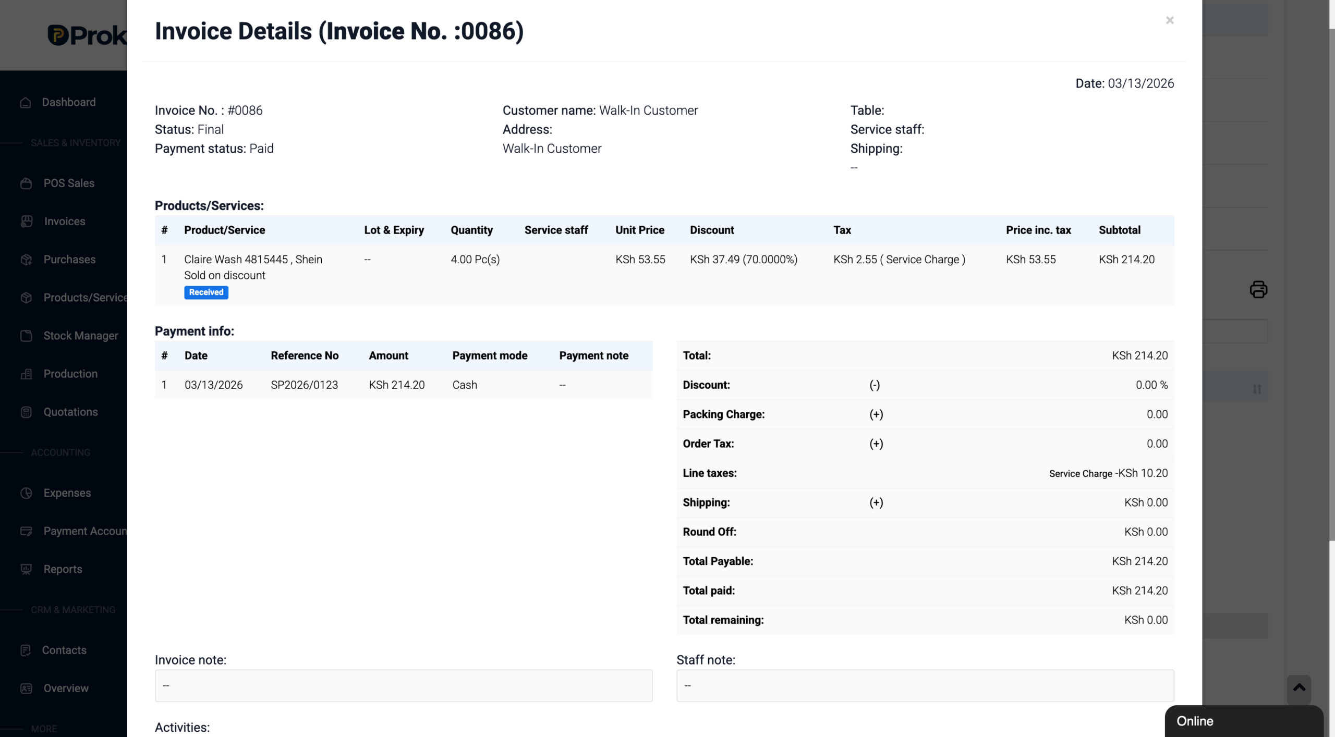
Task: Click the 'Walk-In Customer' customer name
Action: tap(648, 110)
